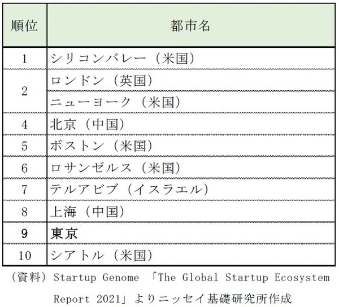The width and height of the screenshot is (339, 307).
Task: Select the rank 10 cell
Action: [x=24, y=255]
